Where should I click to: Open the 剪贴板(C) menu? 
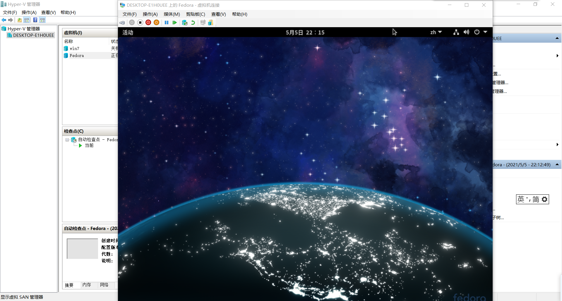point(196,14)
